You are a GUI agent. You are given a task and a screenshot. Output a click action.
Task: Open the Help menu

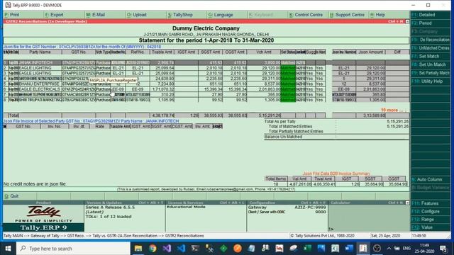377,15
